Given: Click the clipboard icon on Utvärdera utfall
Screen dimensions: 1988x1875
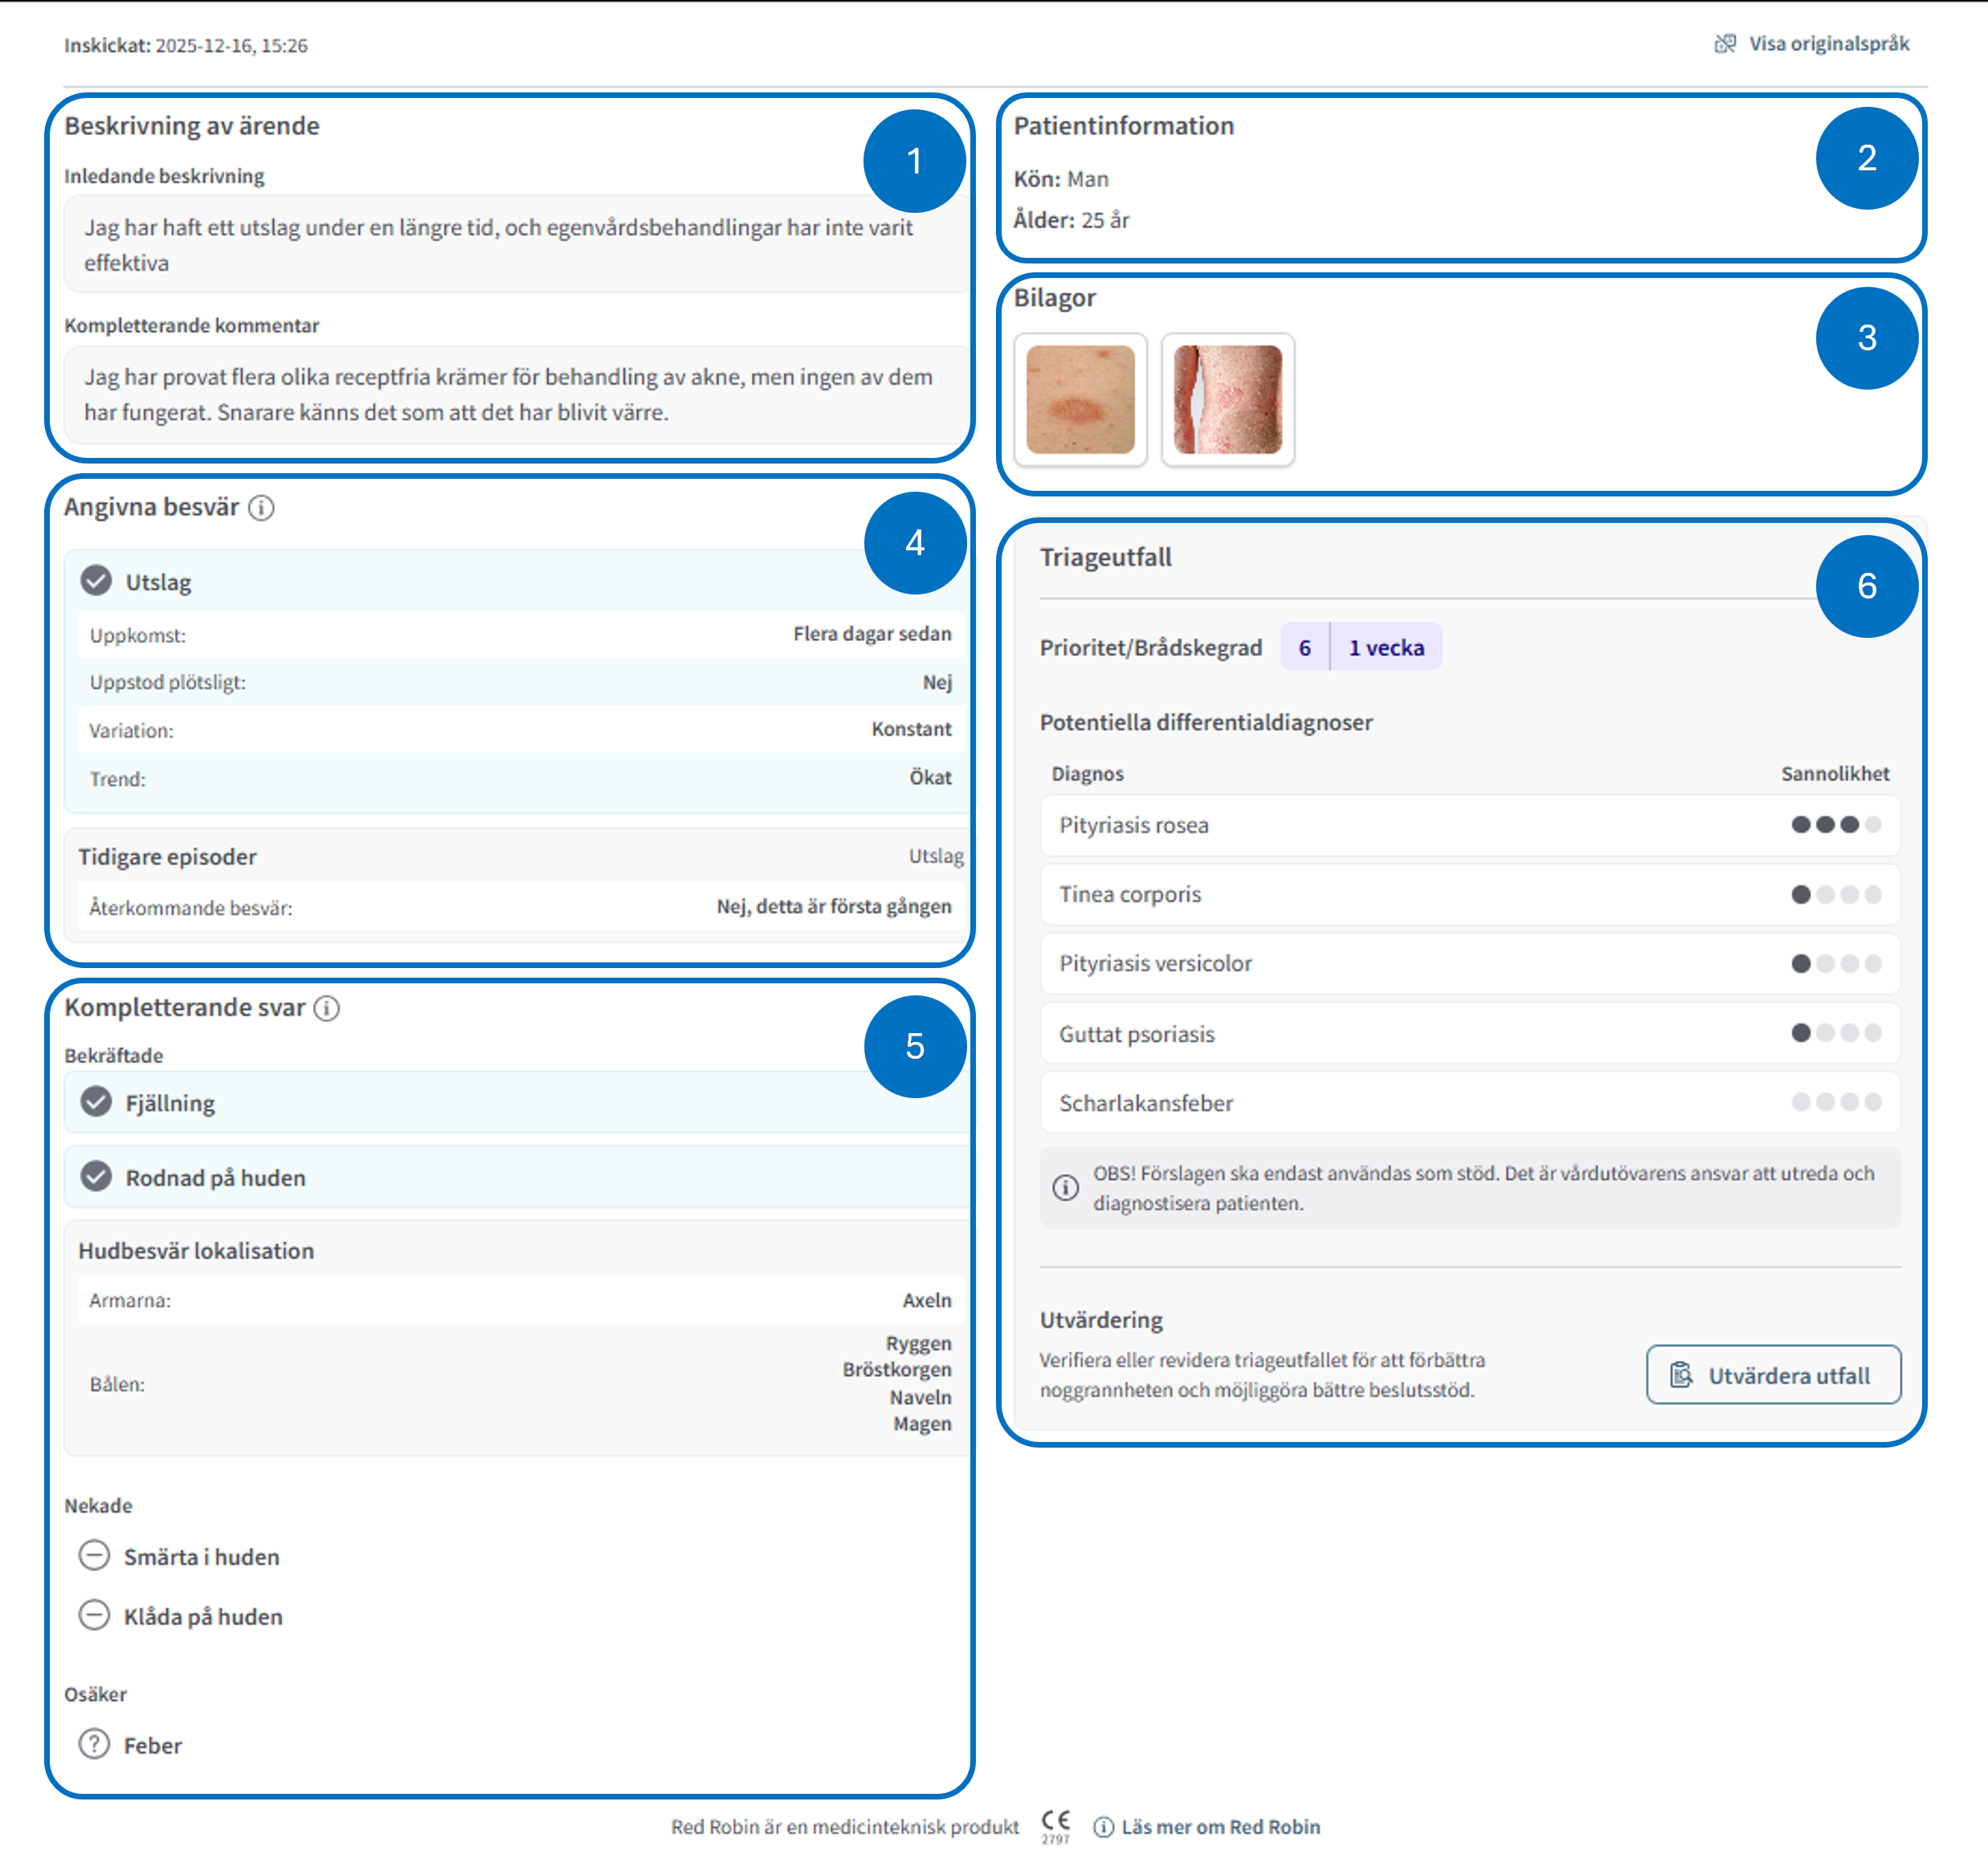Looking at the screenshot, I should pyautogui.click(x=1681, y=1375).
